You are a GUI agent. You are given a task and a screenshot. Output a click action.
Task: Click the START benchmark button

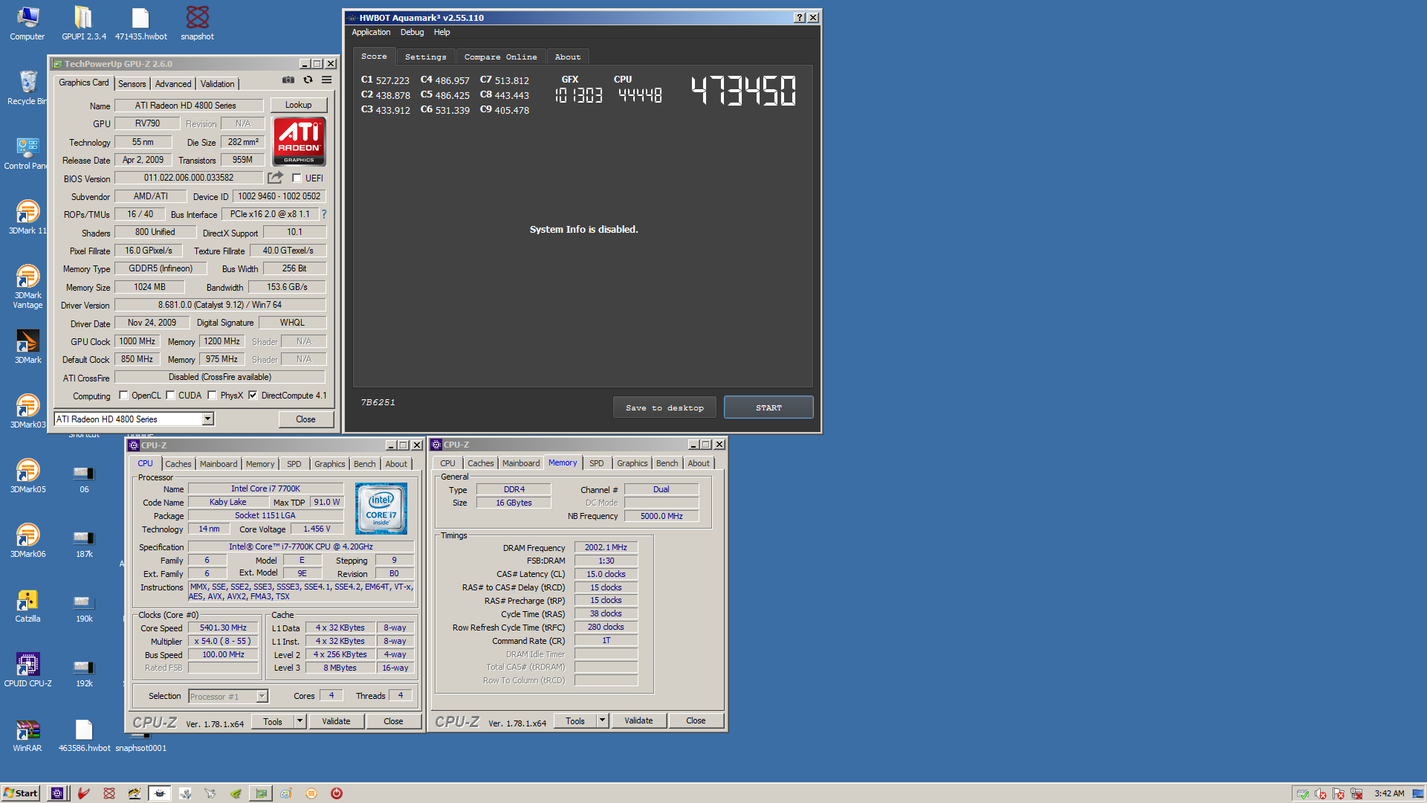pyautogui.click(x=768, y=407)
